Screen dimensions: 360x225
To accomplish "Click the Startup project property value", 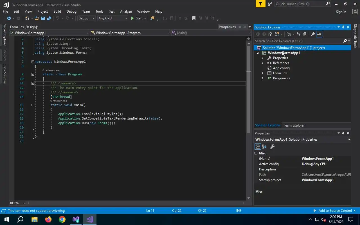I will 318,180.
